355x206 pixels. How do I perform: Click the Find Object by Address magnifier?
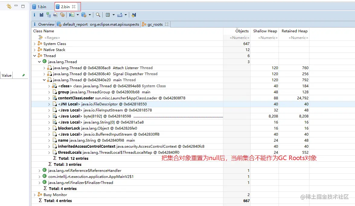pyautogui.click(x=98, y=15)
